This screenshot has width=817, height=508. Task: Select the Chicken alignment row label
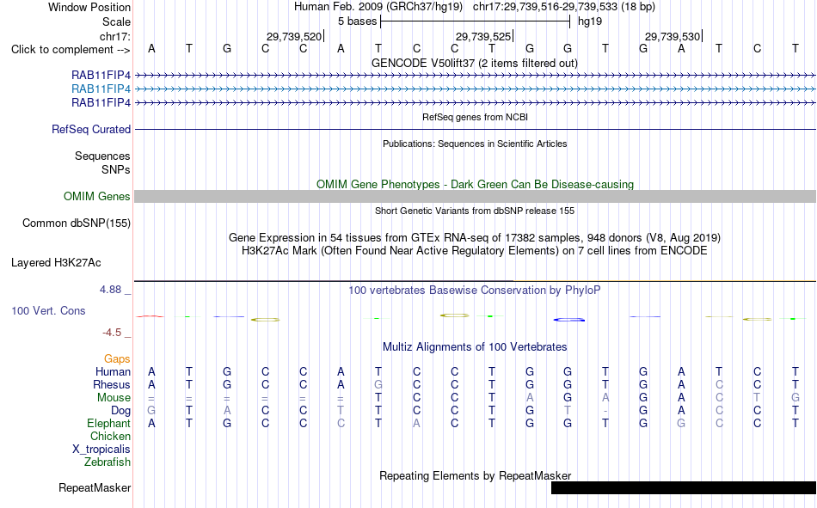(110, 436)
